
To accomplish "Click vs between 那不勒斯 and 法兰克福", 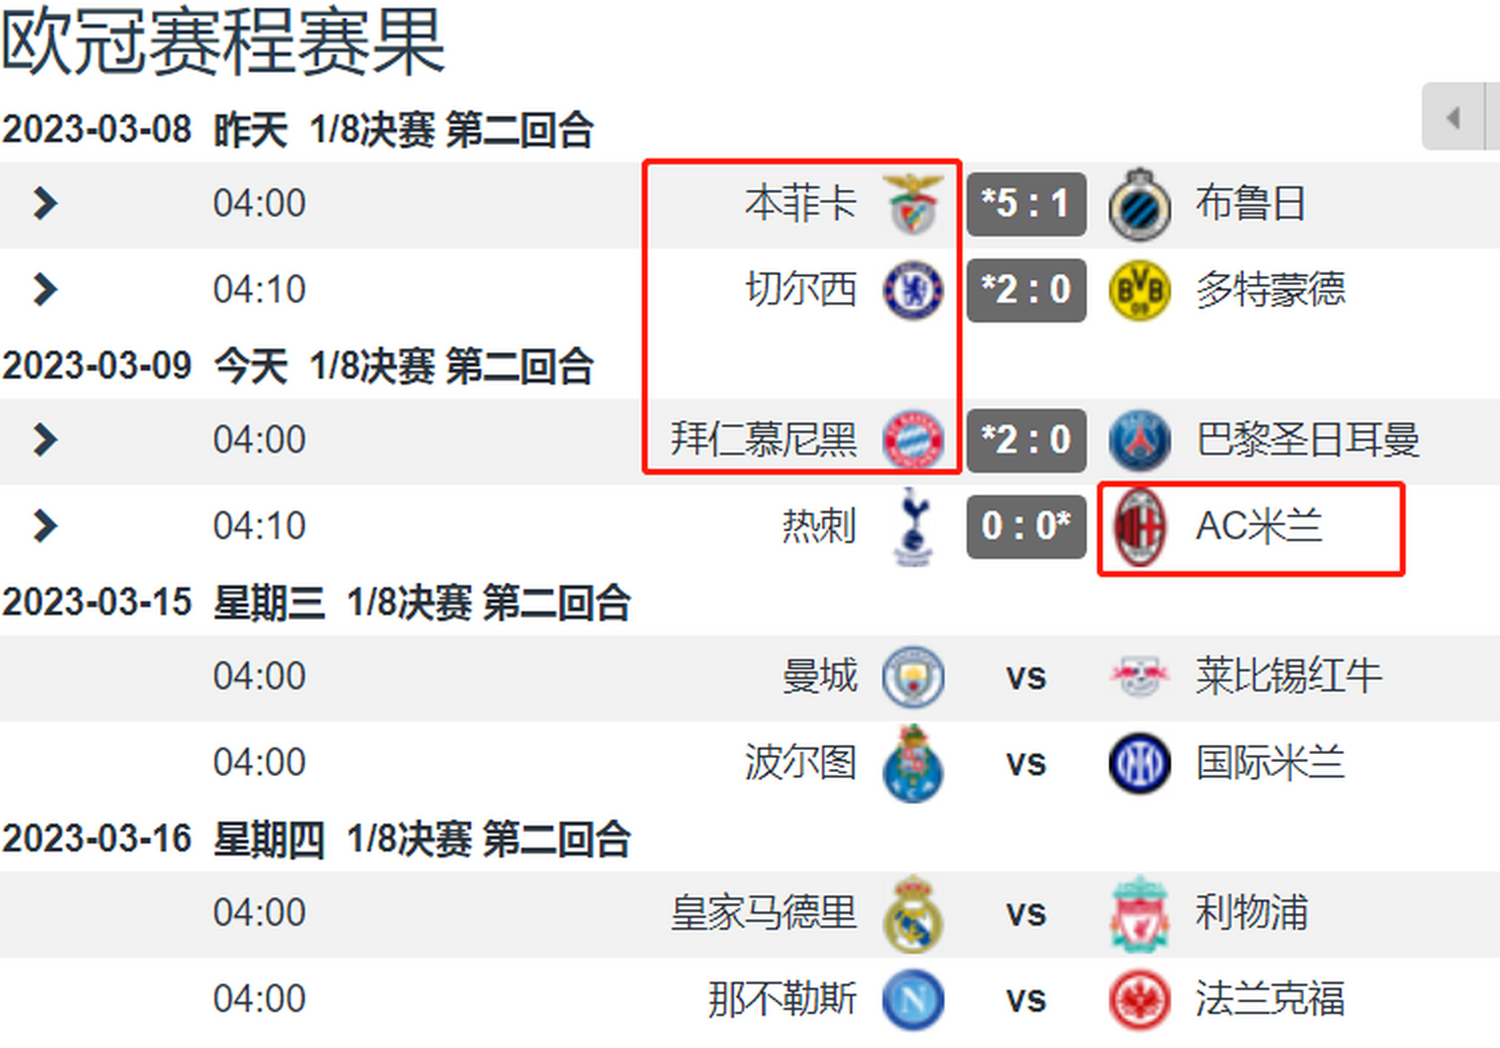I will point(1026,1001).
